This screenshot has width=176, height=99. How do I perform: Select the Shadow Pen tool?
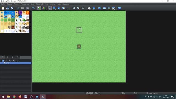68,8
